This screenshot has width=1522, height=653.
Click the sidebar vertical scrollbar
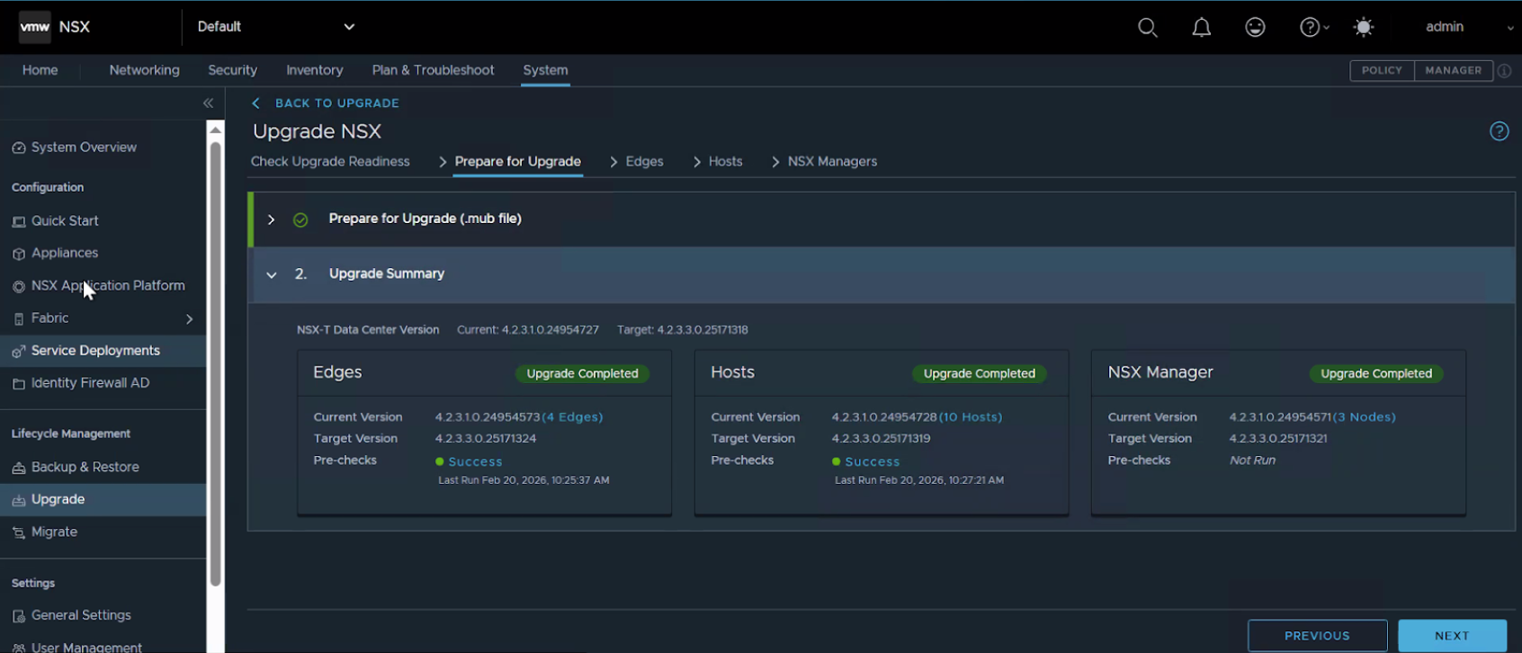[x=215, y=360]
